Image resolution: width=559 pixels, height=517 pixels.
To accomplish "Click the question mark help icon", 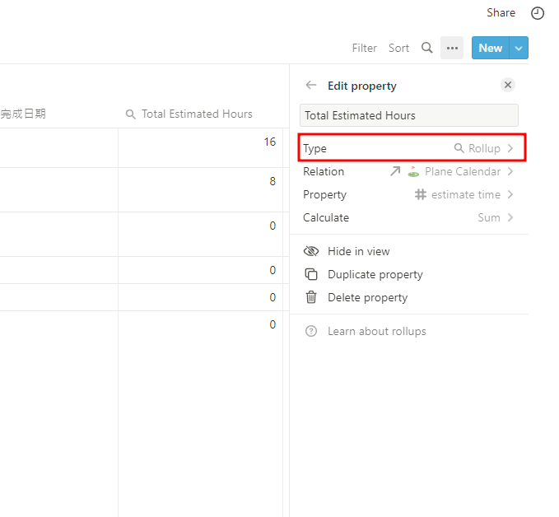I will 311,331.
